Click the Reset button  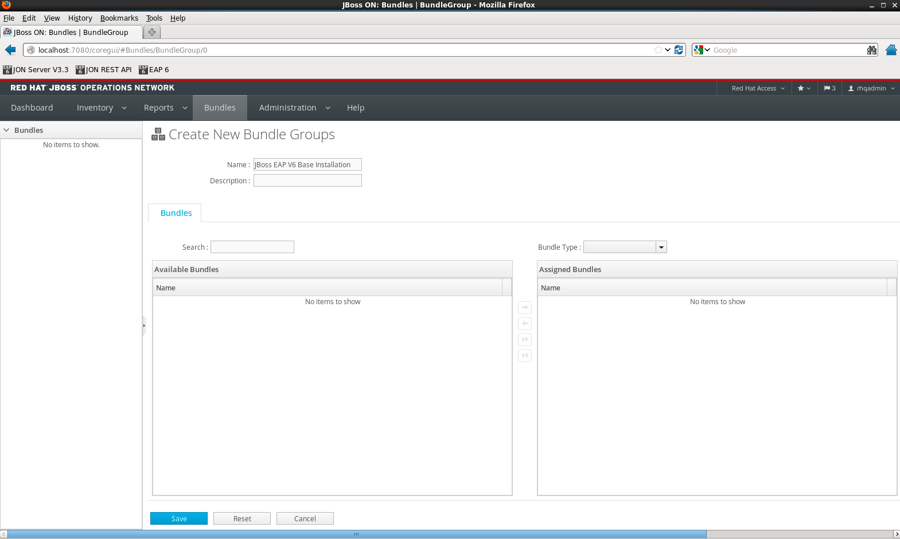coord(242,518)
